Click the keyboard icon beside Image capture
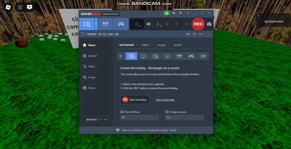Image resolution: width=291 pixels, height=149 pixels. click(x=167, y=112)
